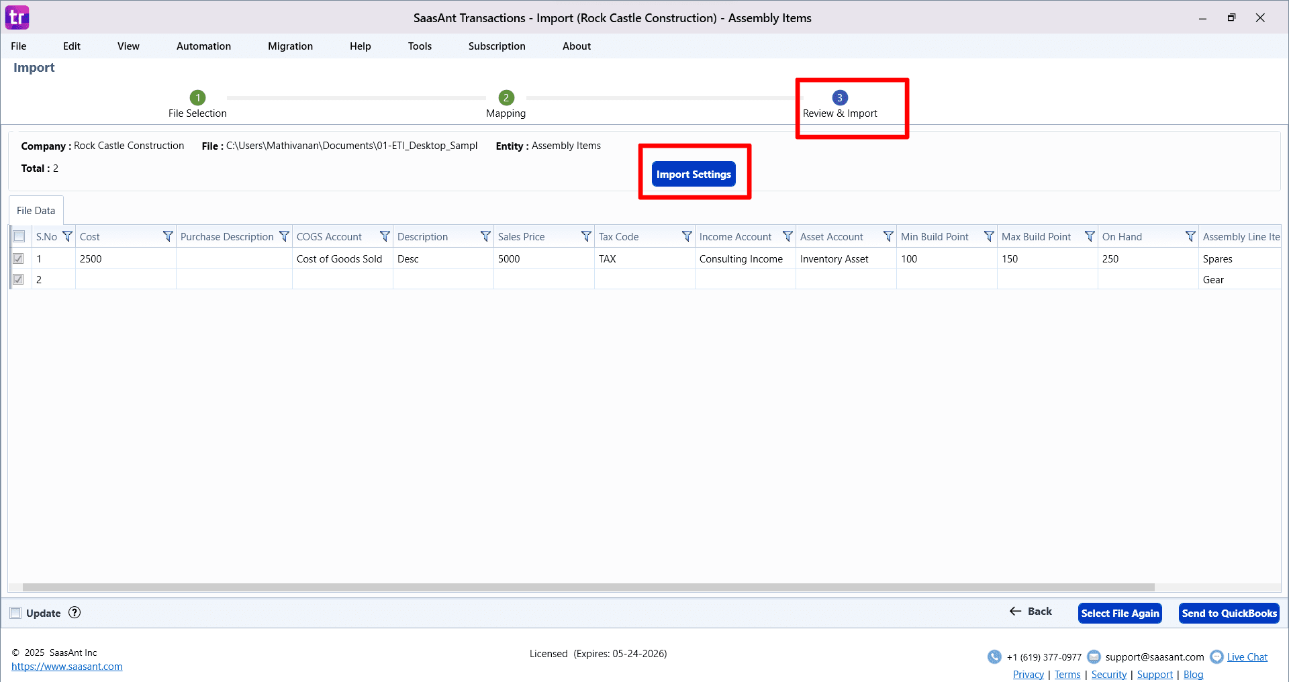1289x682 pixels.
Task: Click the Description cell Desc
Action: coord(443,258)
